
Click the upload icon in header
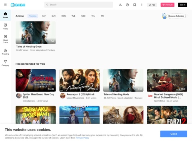click(120, 5)
